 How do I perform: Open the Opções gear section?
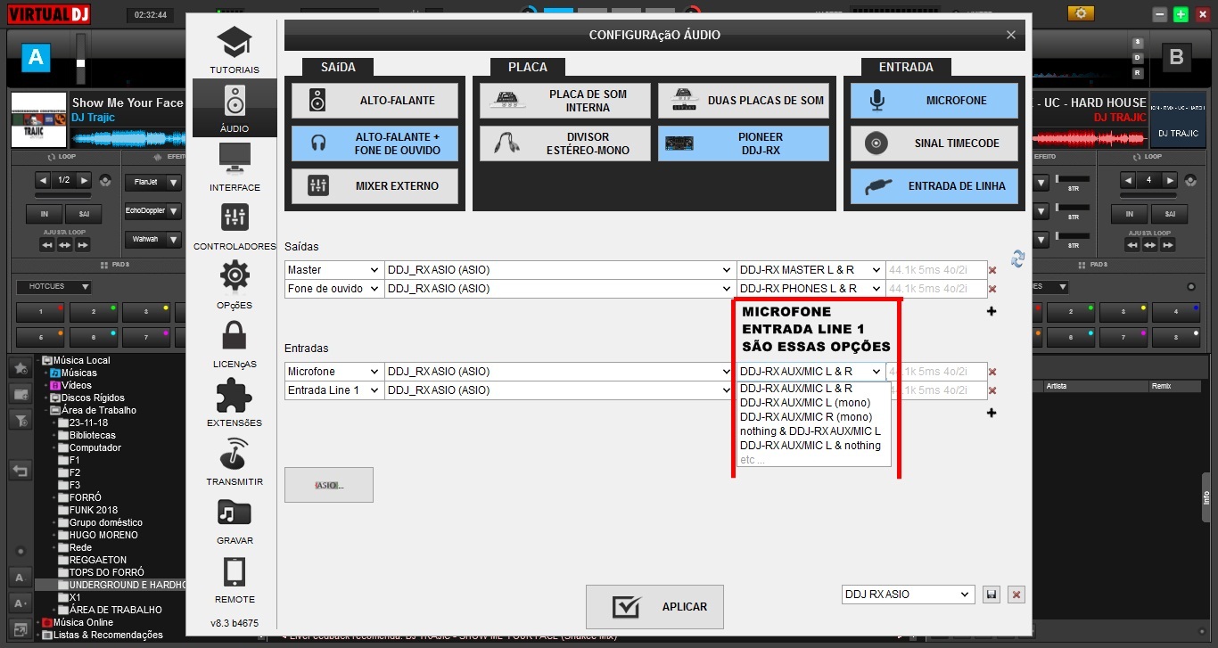coord(235,285)
